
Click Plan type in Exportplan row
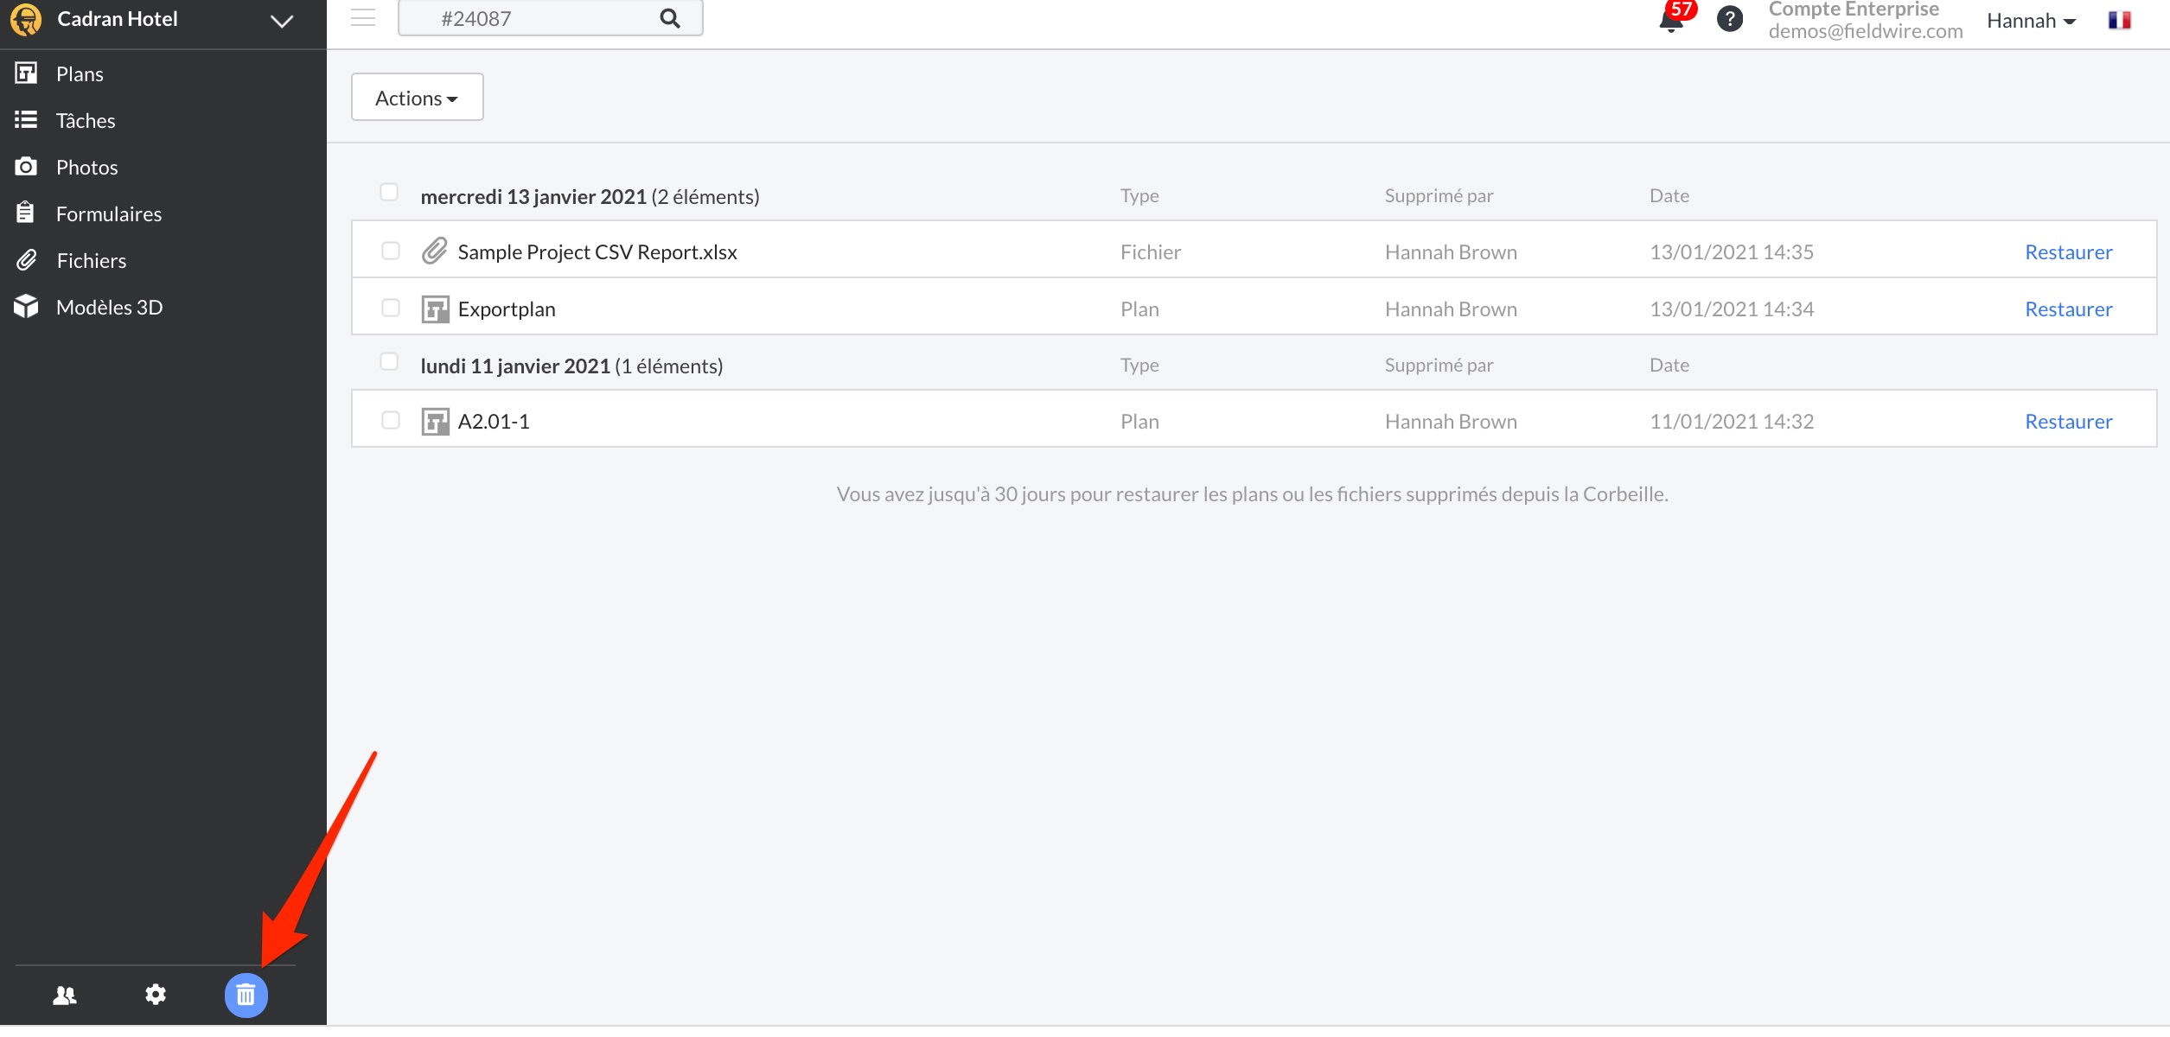(x=1139, y=309)
